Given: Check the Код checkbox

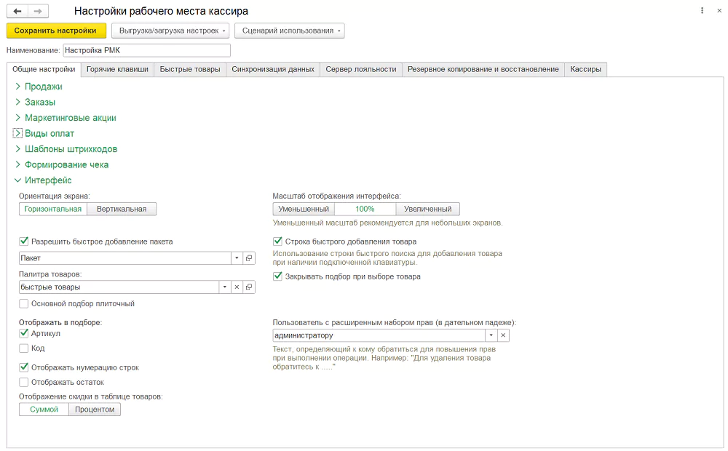Looking at the screenshot, I should point(24,348).
